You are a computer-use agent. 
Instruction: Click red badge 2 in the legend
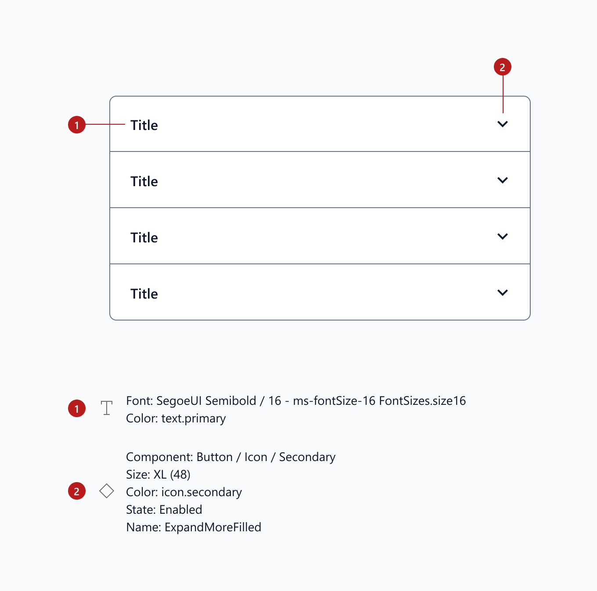coord(77,491)
